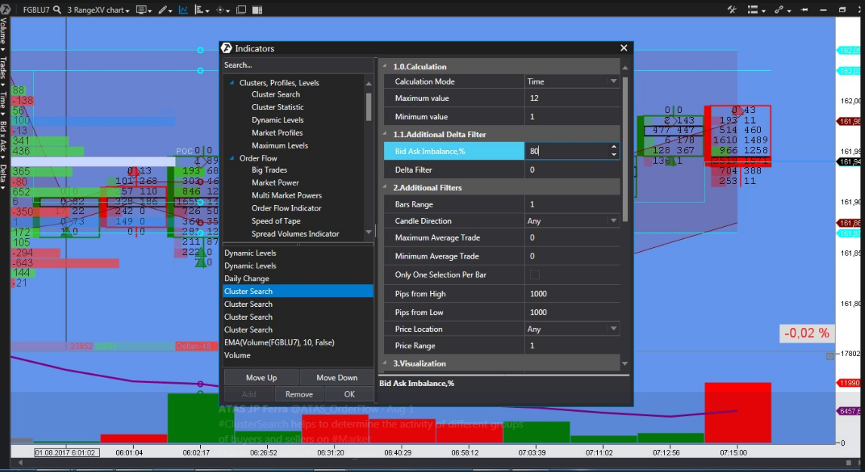Select Market Profiles in indicator tree

coord(277,133)
